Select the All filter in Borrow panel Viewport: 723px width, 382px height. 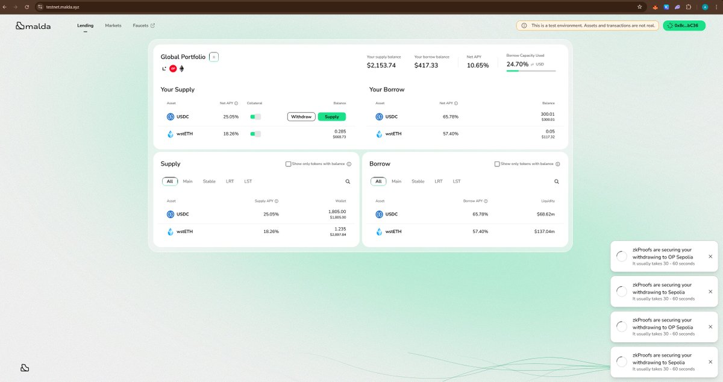pos(378,181)
